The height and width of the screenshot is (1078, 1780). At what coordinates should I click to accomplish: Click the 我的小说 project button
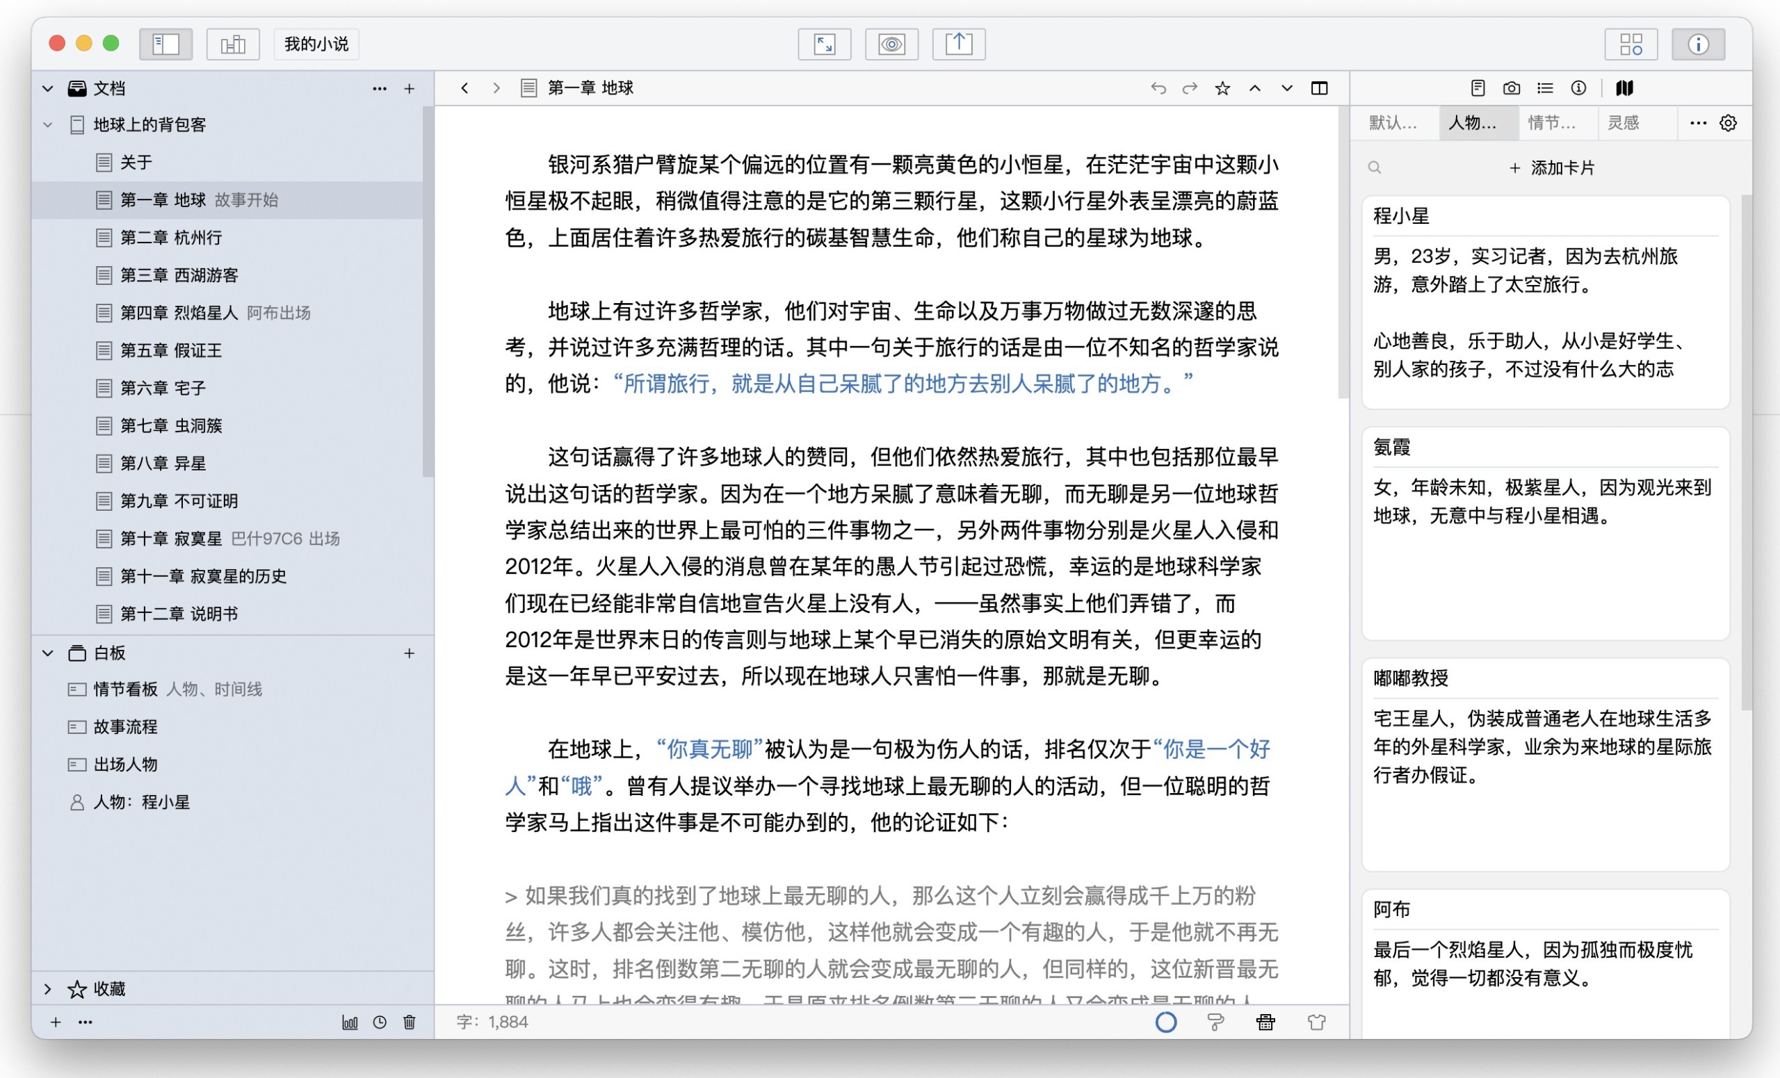316,44
